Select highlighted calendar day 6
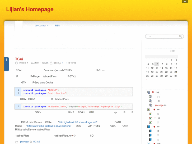This screenshot has width=192, height=144. [x=157, y=64]
